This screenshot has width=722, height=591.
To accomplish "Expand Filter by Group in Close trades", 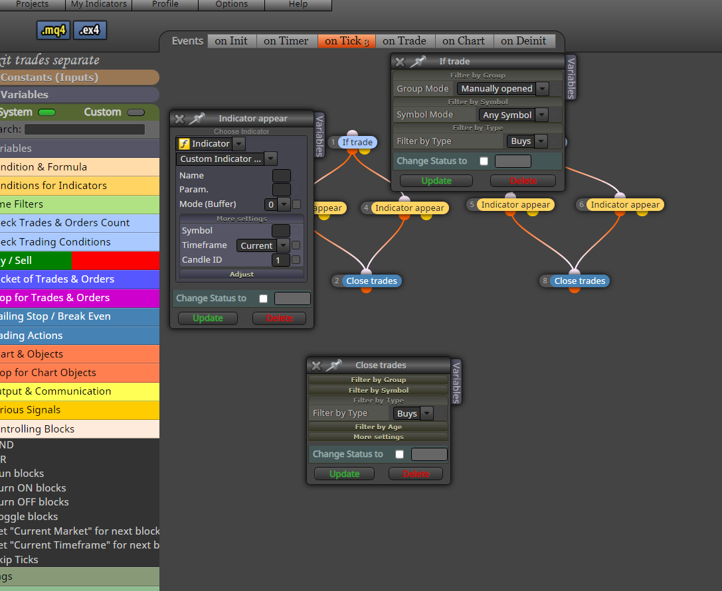I will (x=378, y=380).
